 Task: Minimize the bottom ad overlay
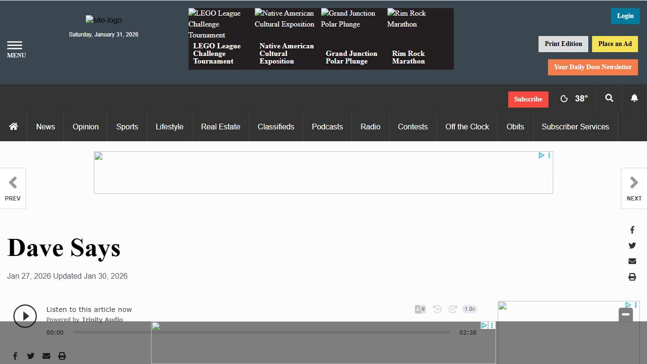coord(626,314)
